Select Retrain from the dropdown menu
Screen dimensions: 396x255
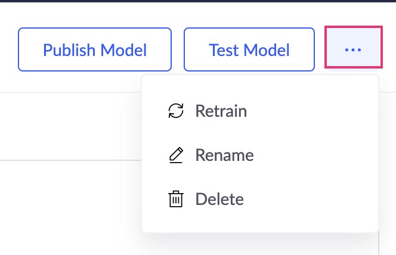coord(221,111)
